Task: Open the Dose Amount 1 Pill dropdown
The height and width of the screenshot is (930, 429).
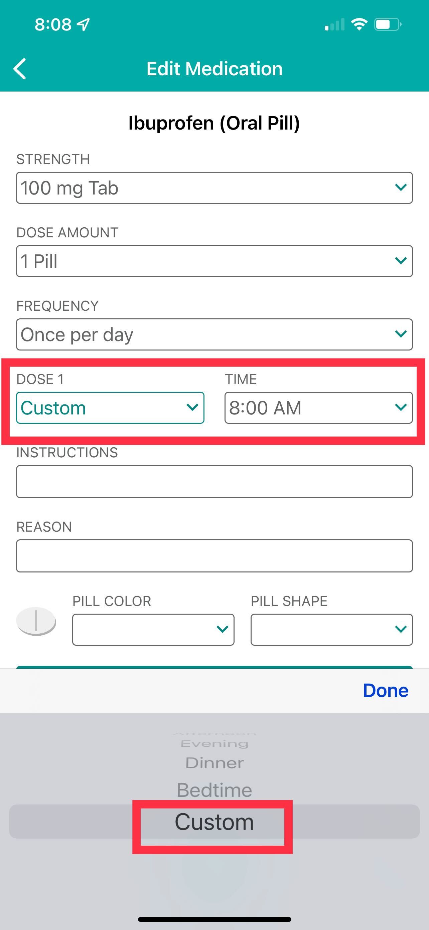Action: 214,261
